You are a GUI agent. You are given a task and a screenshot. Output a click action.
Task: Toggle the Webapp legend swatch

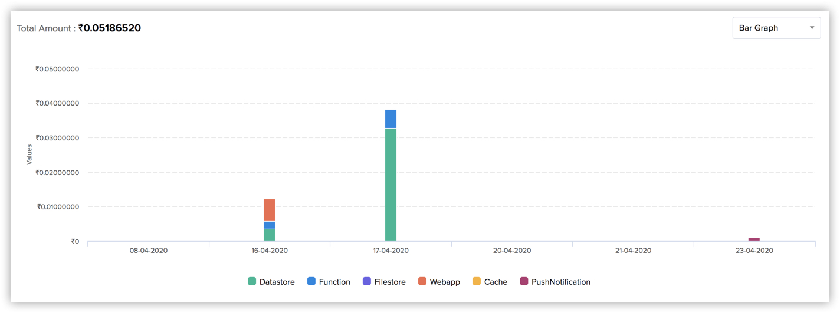tap(422, 282)
